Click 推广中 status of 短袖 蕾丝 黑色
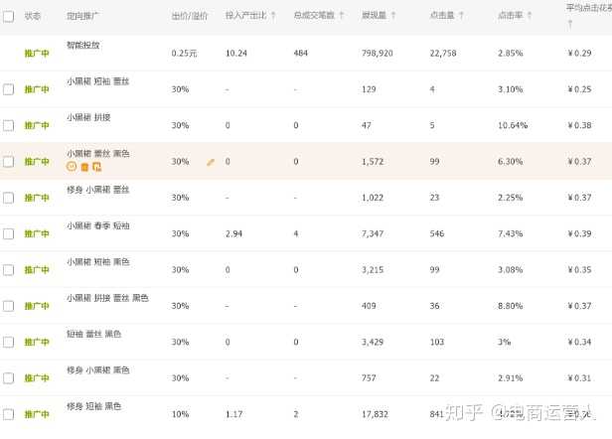Screen dimensions: 612x439 (x=37, y=342)
